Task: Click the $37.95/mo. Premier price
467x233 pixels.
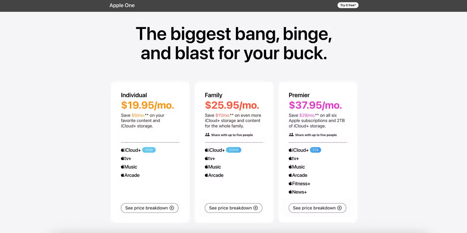Action: pyautogui.click(x=315, y=105)
